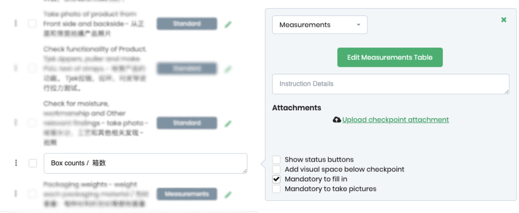Click the Instruction Details text field

pyautogui.click(x=390, y=84)
